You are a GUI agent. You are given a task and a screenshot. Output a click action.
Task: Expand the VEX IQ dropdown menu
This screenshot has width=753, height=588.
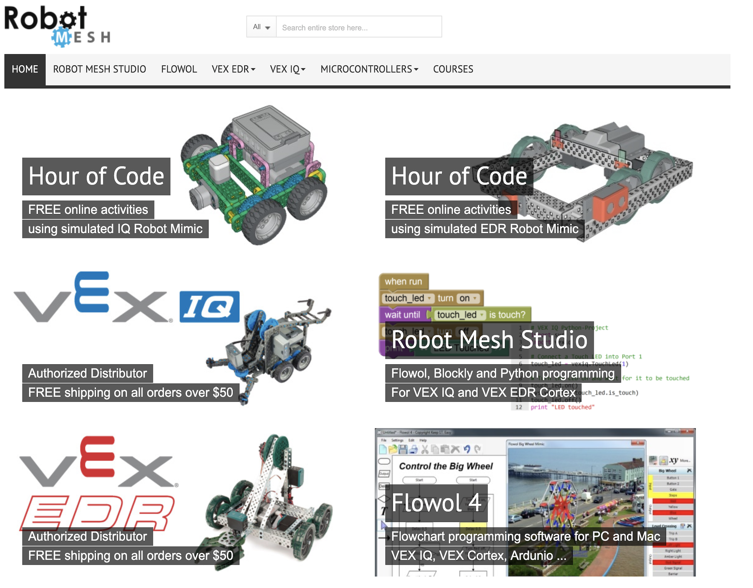click(x=288, y=69)
